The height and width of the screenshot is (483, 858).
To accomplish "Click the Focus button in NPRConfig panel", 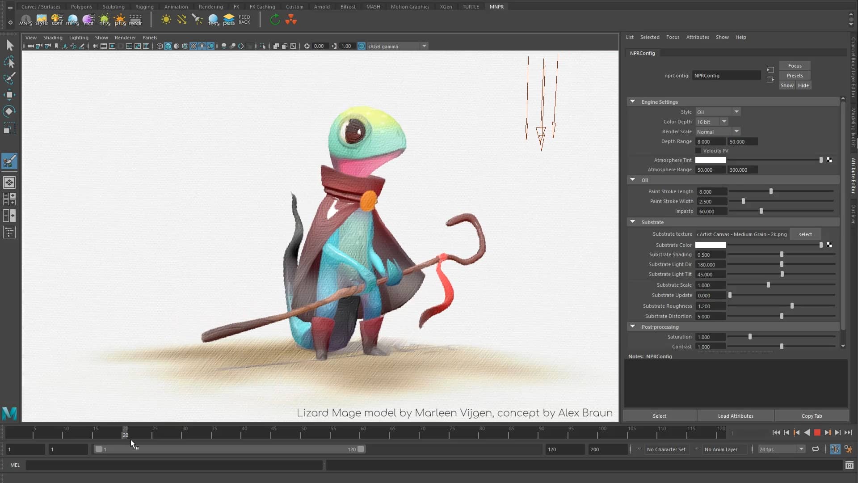I will [x=795, y=65].
